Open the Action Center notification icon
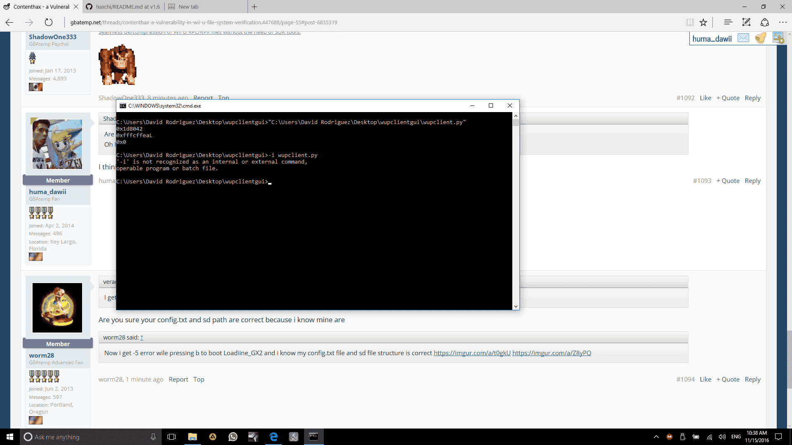Screen dimensions: 792x445 [x=779, y=437]
